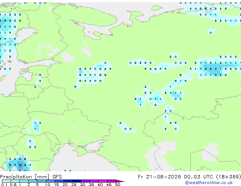
Task: Click the 10 to 15 mm legend swatch
Action: coord(50,181)
